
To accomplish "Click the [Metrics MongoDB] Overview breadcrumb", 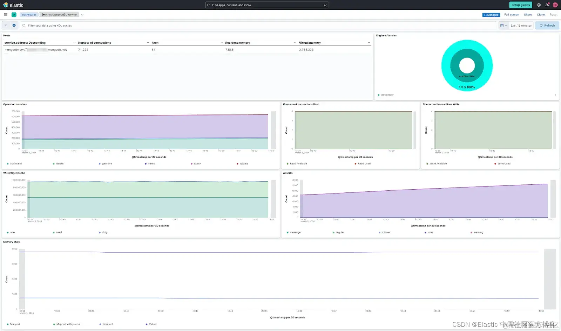I will pos(59,15).
